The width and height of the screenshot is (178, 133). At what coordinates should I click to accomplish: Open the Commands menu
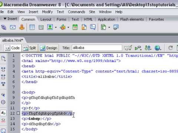(76, 12)
